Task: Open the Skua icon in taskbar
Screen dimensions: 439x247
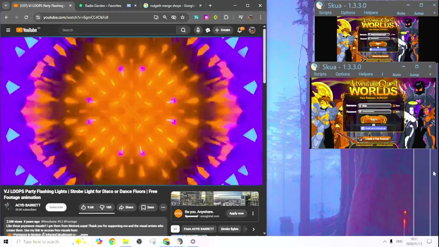Action: pyautogui.click(x=180, y=242)
